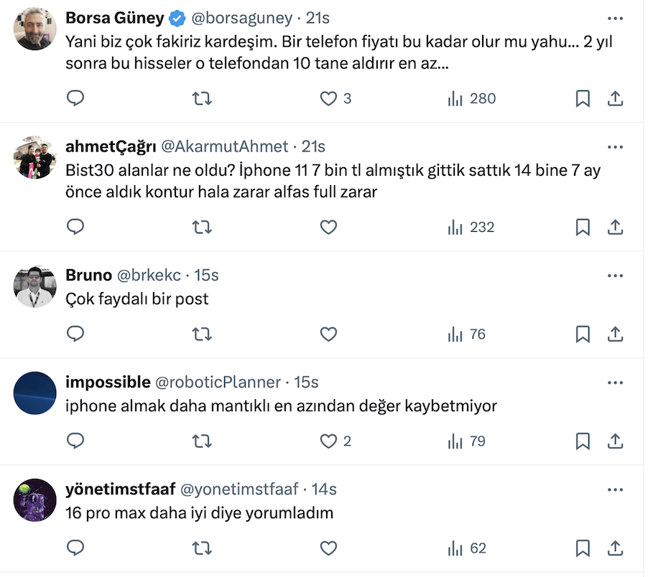Bookmark Borsa Güney's tweet
The image size is (648, 577).
coord(583,98)
